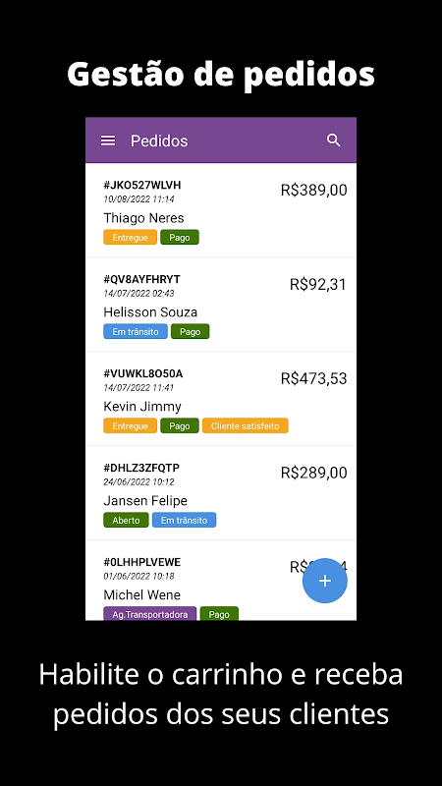Select Helisson Souza customer name

click(150, 312)
